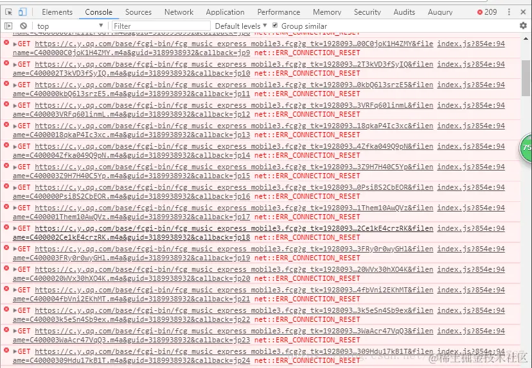Click the error icon on the jp20 row

(x=6, y=268)
